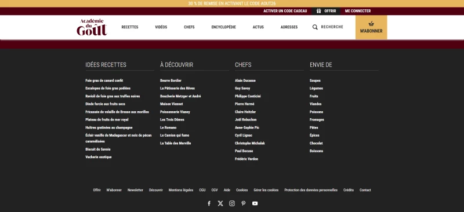The image size is (464, 212).
Task: Open Escalopes de foie gras poêlées
Action: [x=108, y=88]
